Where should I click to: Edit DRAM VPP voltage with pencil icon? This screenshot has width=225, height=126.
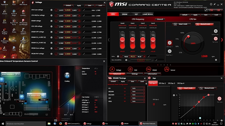click(84, 32)
